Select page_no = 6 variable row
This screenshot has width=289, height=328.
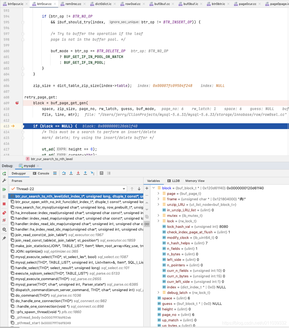point(220,315)
